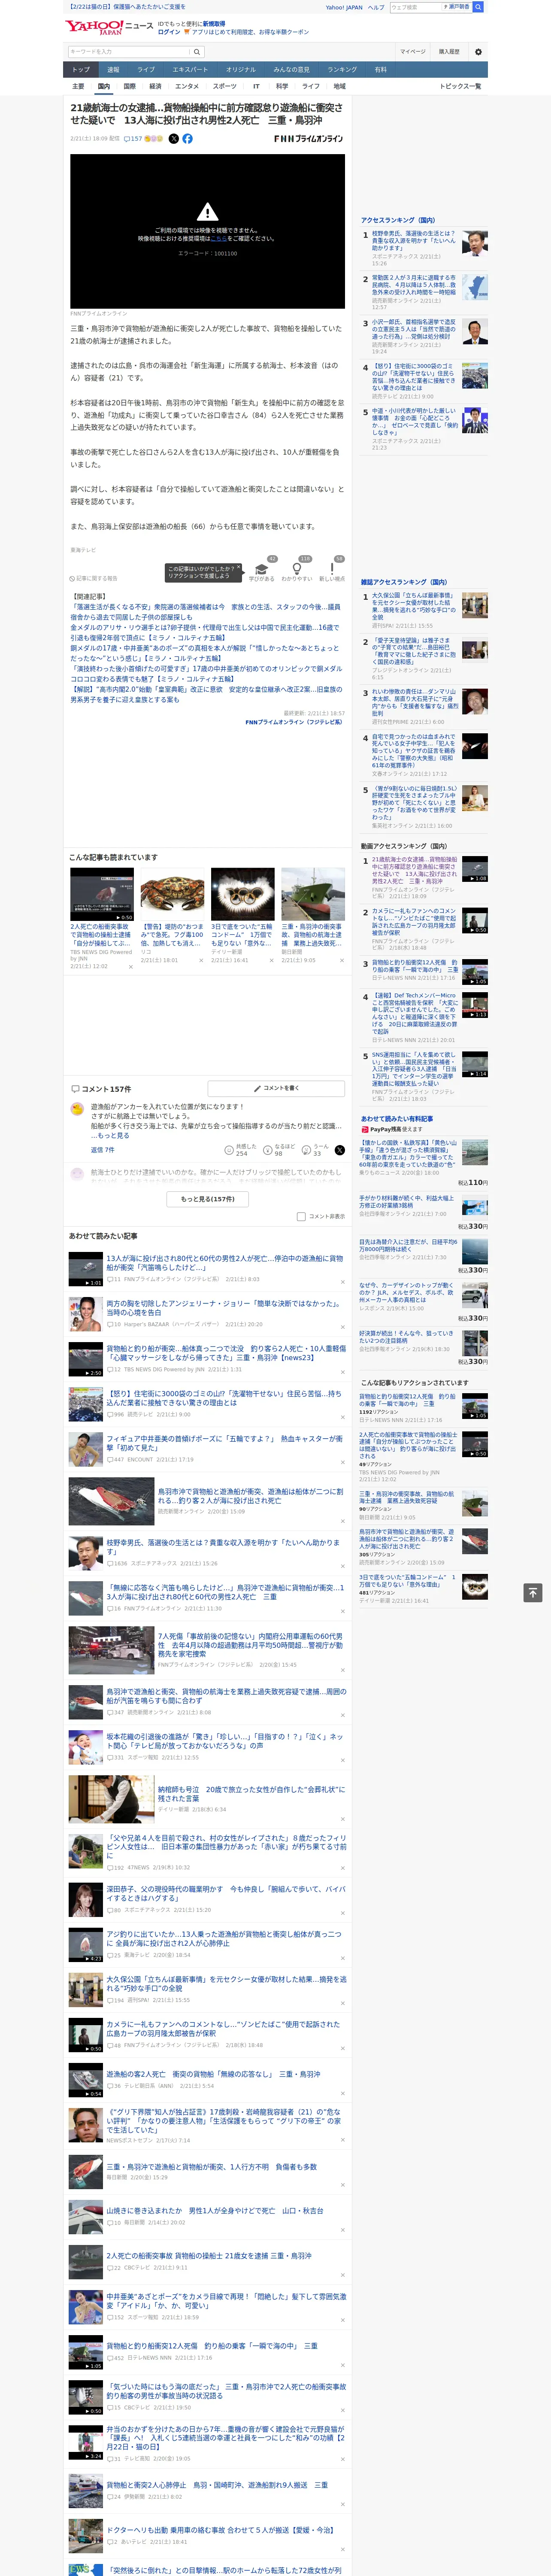Screen dimensions: 551x2576
Task: Open the 国際 category
Action: click(129, 86)
